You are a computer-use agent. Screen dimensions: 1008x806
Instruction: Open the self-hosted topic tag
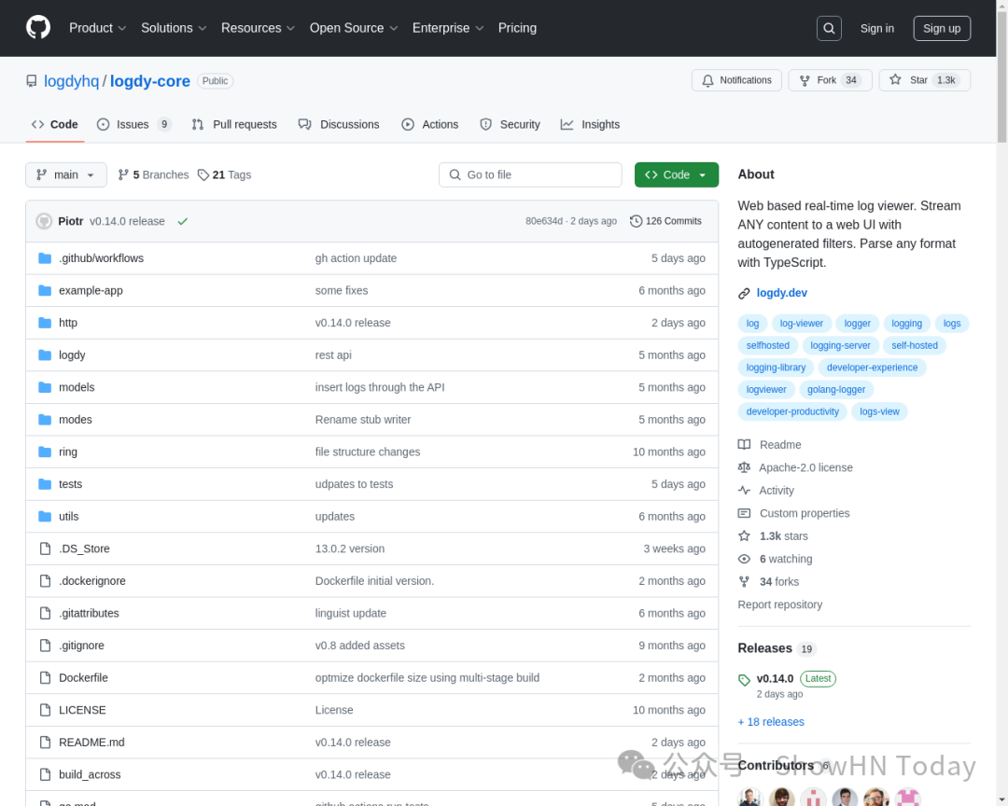pyautogui.click(x=914, y=346)
